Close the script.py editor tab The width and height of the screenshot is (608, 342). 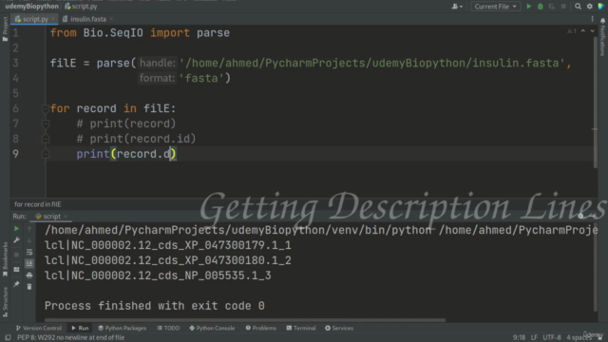click(53, 19)
